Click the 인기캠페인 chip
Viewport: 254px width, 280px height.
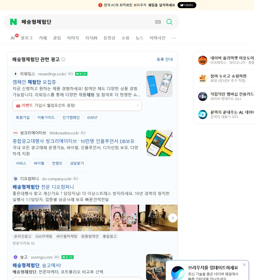click(71, 117)
